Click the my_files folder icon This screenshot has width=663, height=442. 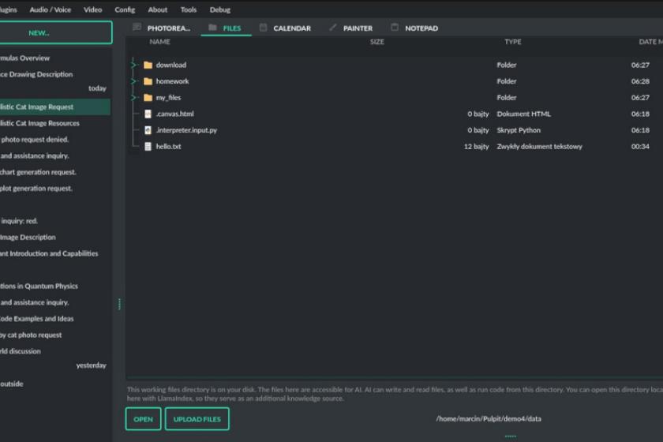(x=148, y=98)
